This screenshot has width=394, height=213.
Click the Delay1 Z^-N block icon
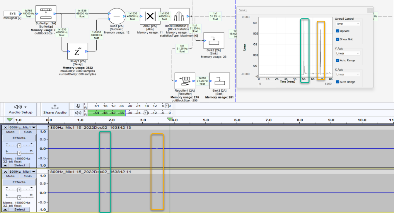coord(78,52)
